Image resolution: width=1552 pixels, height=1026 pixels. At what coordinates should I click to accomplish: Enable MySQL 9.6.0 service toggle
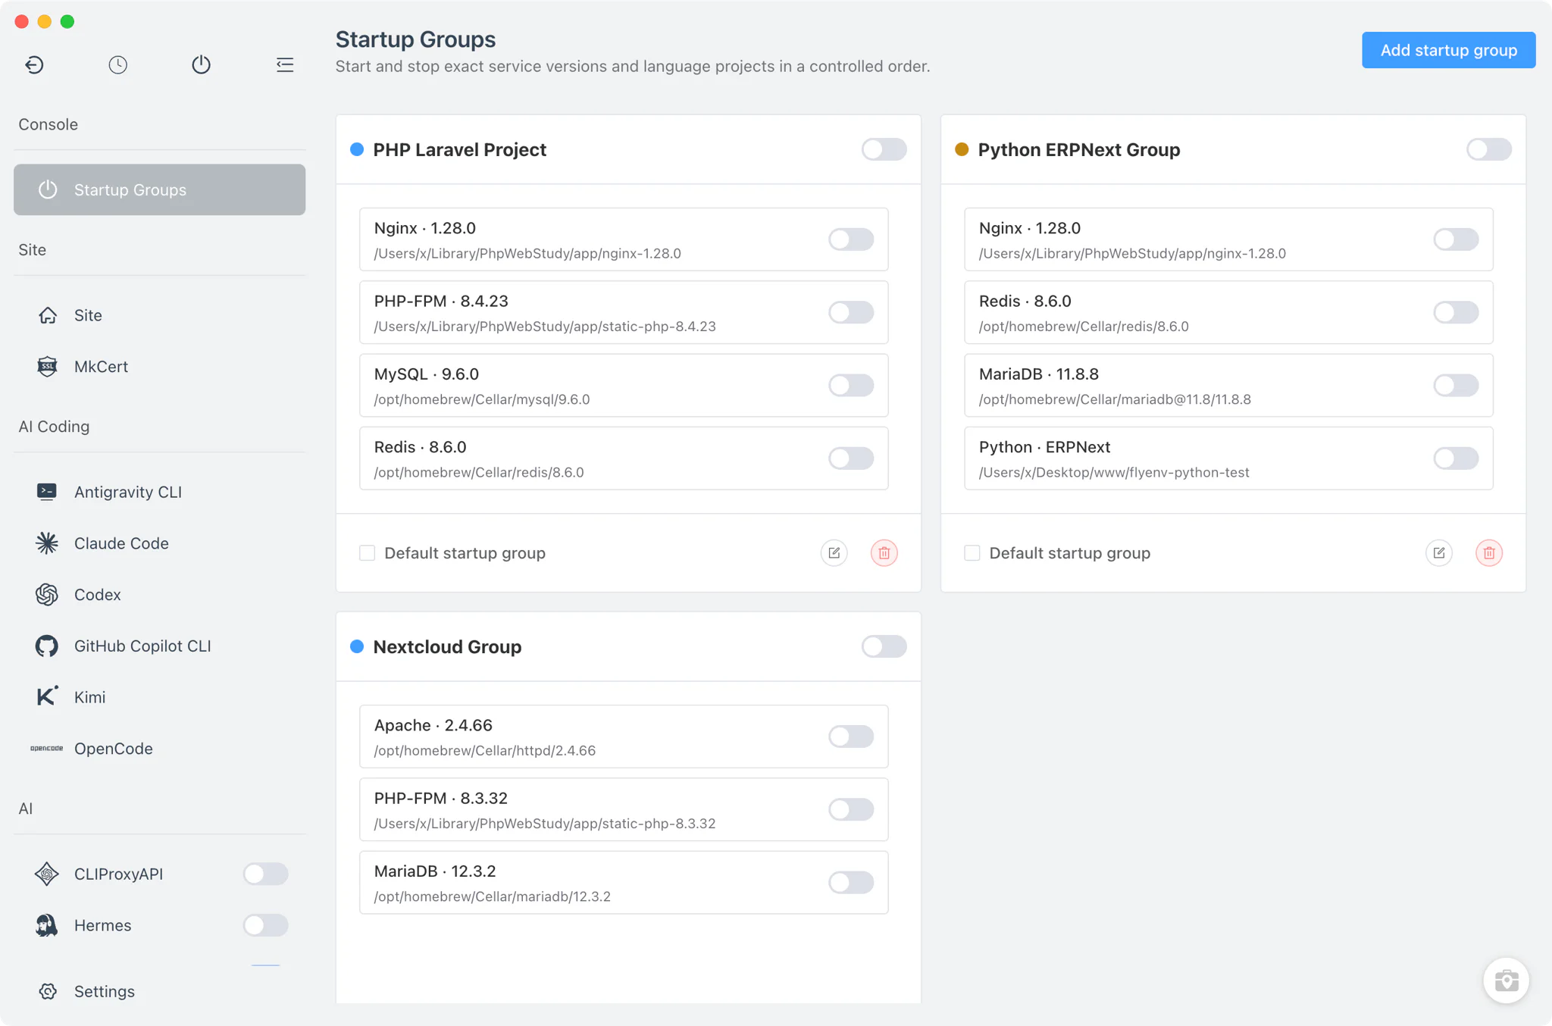point(851,385)
